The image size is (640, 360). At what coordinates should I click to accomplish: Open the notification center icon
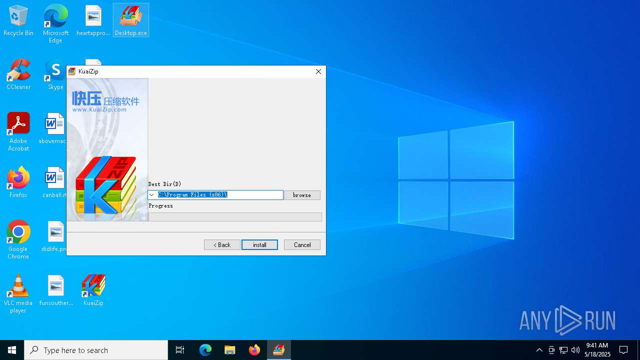click(623, 350)
